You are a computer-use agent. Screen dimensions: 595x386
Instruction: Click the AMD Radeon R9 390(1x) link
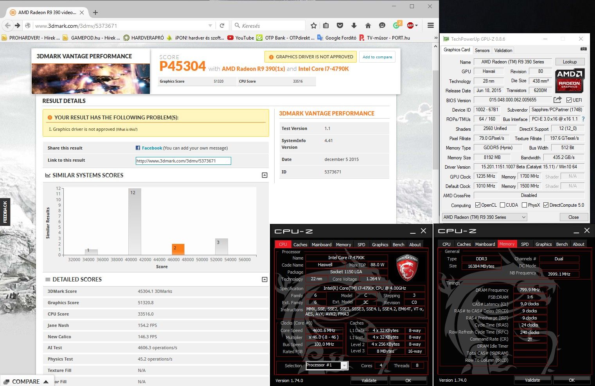253,69
